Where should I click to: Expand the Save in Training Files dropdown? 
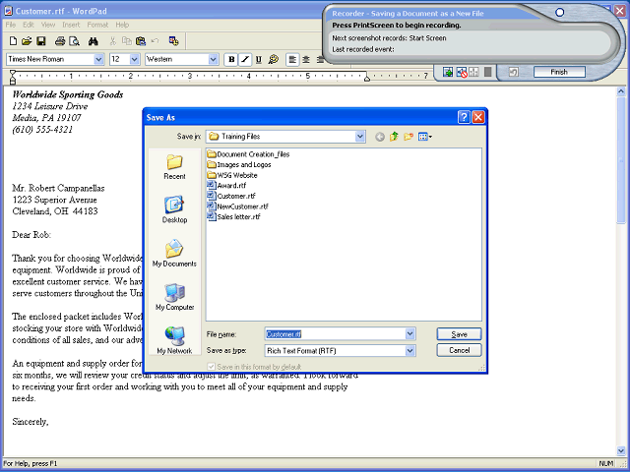pos(360,137)
